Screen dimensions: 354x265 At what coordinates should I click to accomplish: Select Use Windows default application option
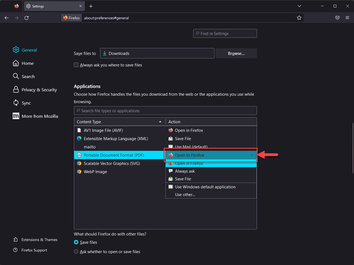coord(205,187)
